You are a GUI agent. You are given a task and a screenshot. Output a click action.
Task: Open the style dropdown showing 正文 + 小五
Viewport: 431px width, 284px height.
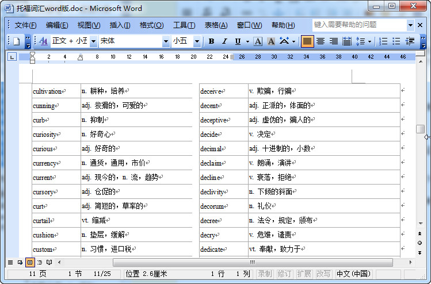93,41
